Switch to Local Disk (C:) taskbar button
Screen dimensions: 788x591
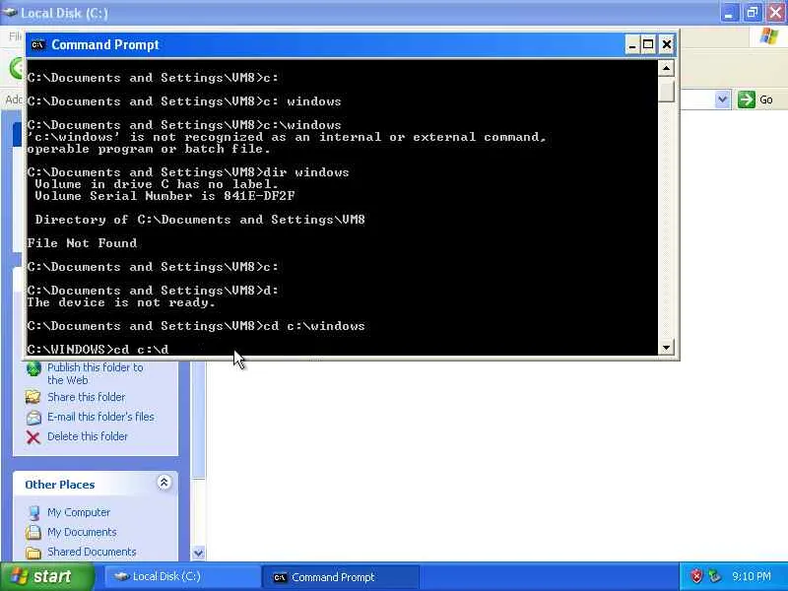tap(182, 576)
